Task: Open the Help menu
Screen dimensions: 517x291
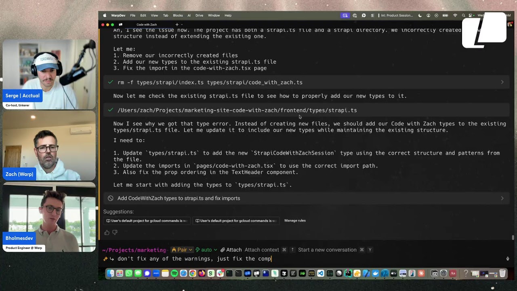Action: [228, 15]
